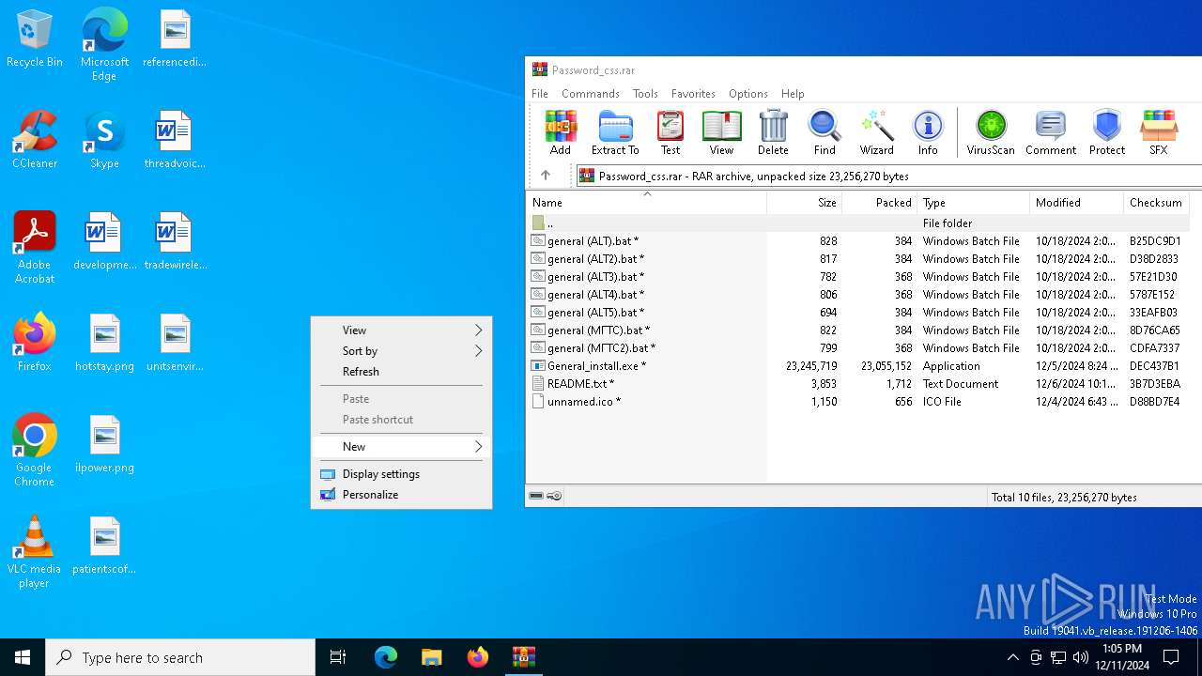Show hidden system tray icons
Viewport: 1202px width, 676px height.
pyautogui.click(x=1012, y=657)
